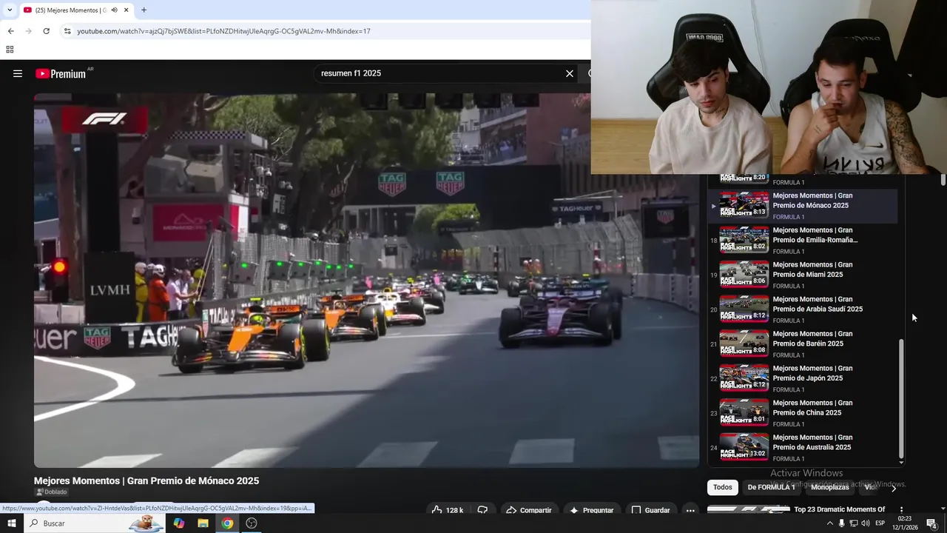947x533 pixels.
Task: Open more actions ellipsis below video
Action: coord(690,510)
